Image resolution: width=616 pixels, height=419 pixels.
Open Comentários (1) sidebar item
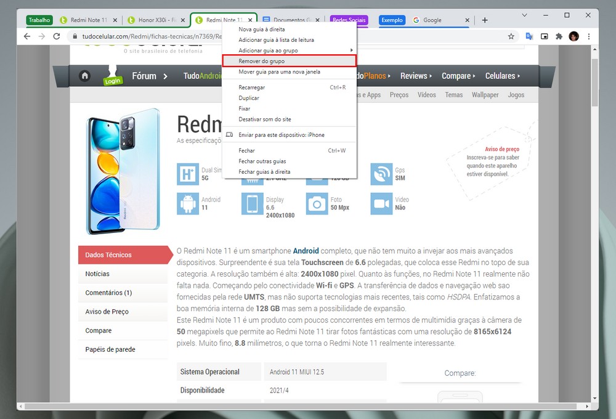[x=123, y=293]
